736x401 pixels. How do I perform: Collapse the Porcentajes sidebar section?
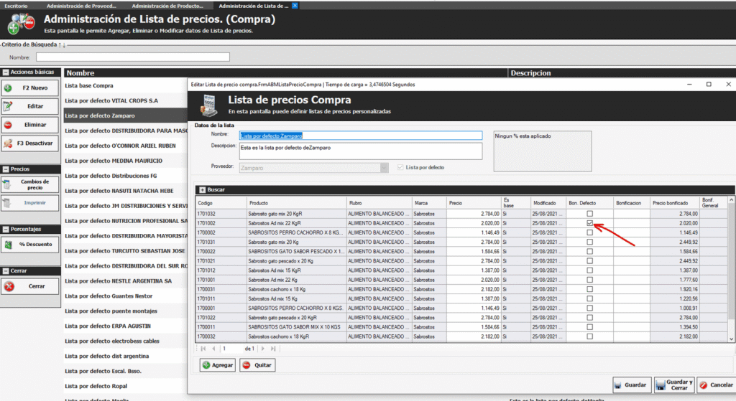pyautogui.click(x=5, y=230)
